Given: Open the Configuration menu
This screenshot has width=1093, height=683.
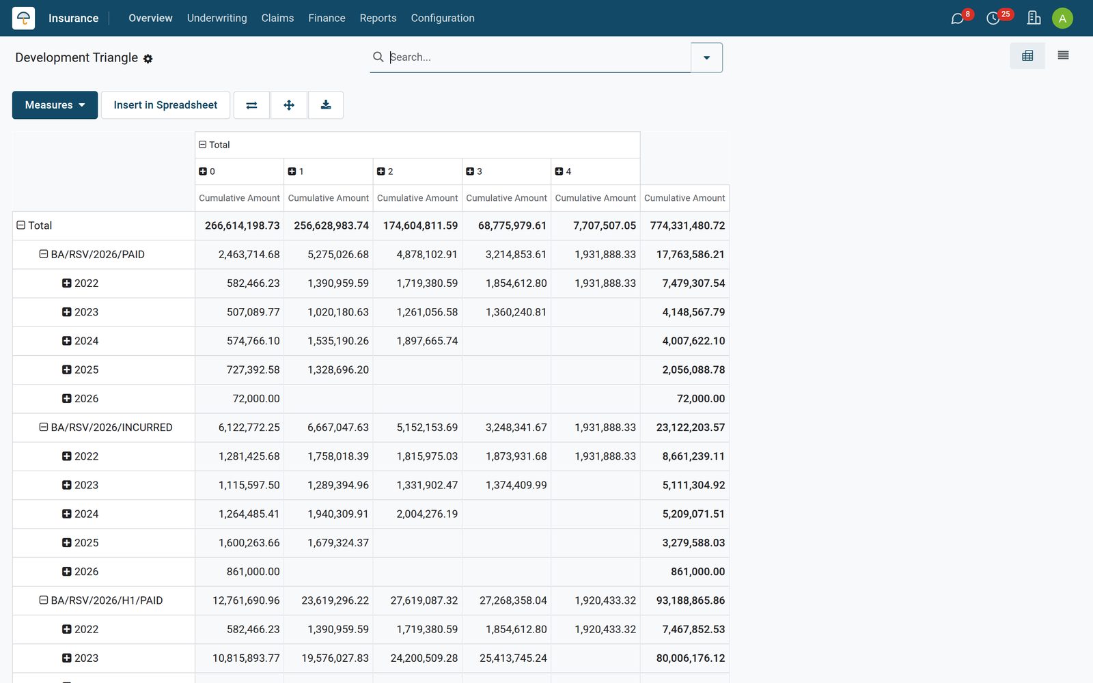Looking at the screenshot, I should (443, 18).
